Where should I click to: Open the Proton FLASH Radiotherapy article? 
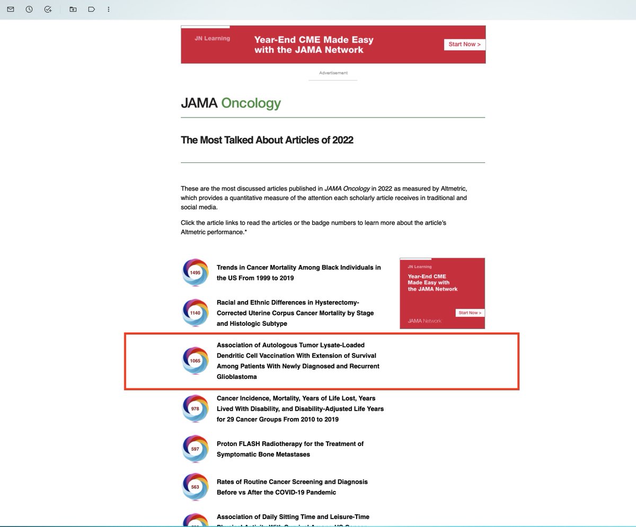click(290, 449)
